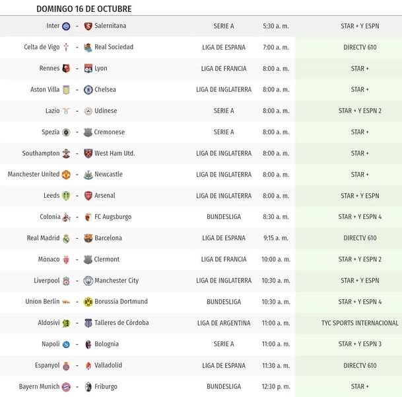This screenshot has height=397, width=402.
Task: Open the Talleres de Córdoba team link
Action: pos(121,323)
